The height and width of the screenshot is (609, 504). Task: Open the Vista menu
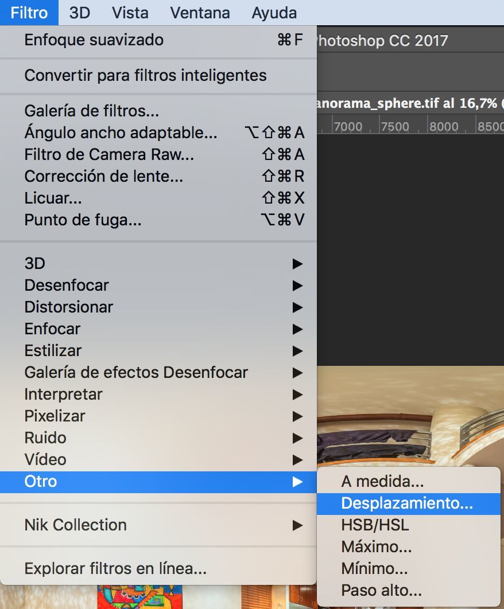tap(130, 13)
